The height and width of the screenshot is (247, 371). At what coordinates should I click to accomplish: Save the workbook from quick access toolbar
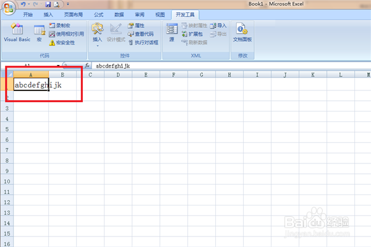48,4
